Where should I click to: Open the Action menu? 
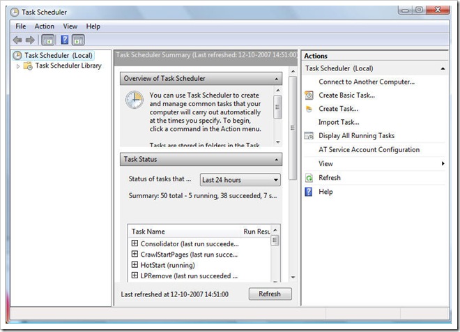pos(45,27)
